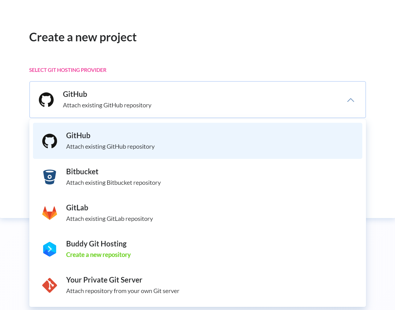The height and width of the screenshot is (310, 395).
Task: Choose GitLab from the provider list
Action: pyautogui.click(x=198, y=213)
